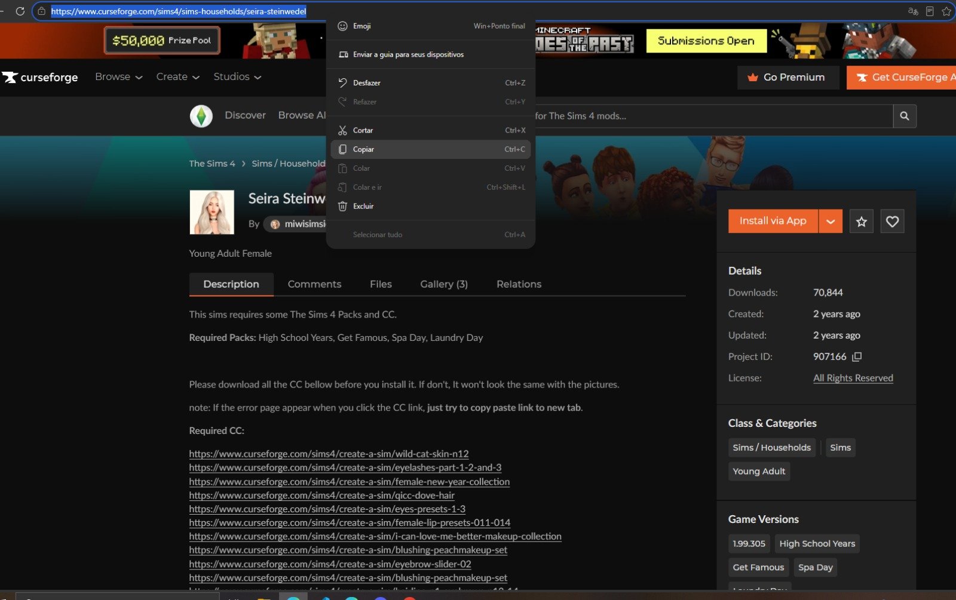Image resolution: width=956 pixels, height=600 pixels.
Task: Click the 1.99.305 game version tag
Action: tap(749, 544)
